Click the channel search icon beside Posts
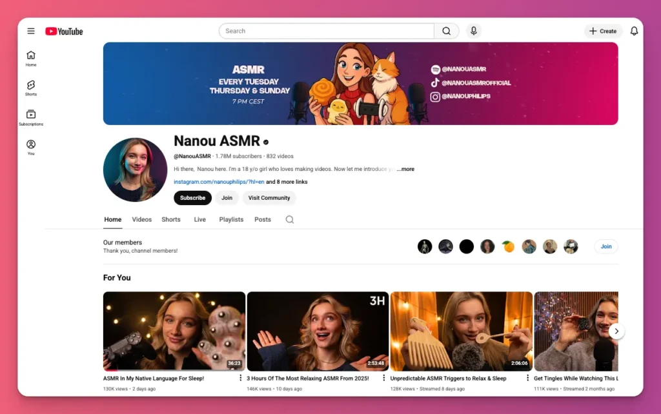661x414 pixels. [289, 219]
